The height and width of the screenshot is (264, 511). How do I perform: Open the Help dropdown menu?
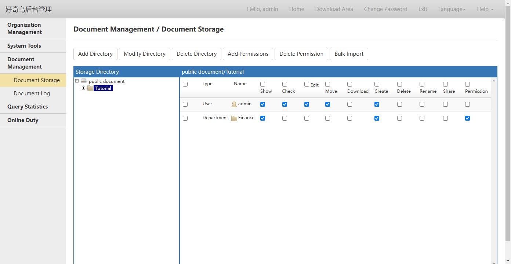tap(485, 9)
